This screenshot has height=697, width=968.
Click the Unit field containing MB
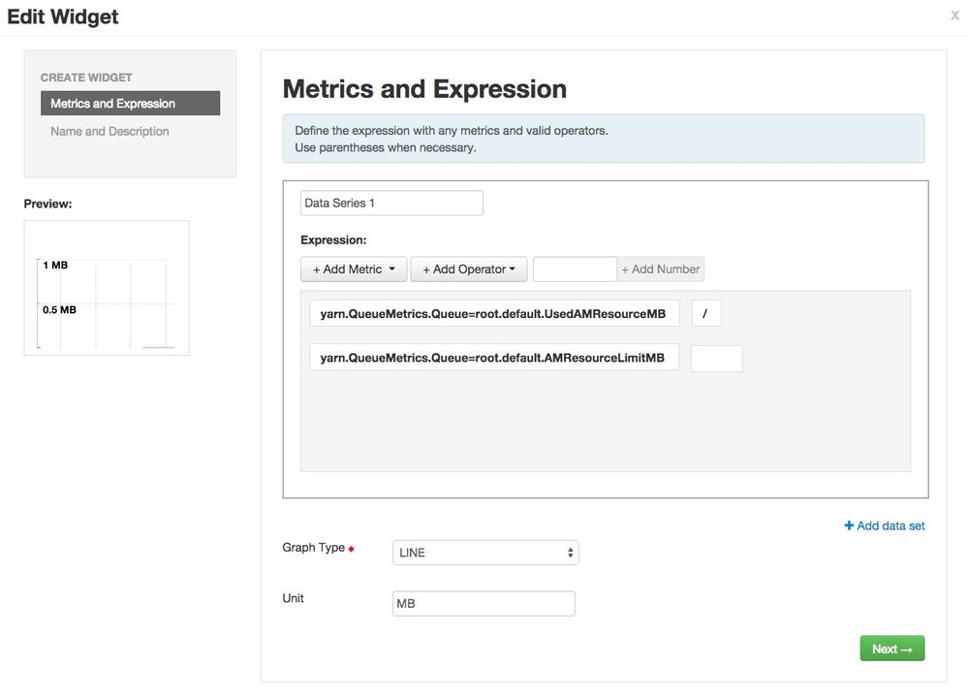(x=484, y=604)
